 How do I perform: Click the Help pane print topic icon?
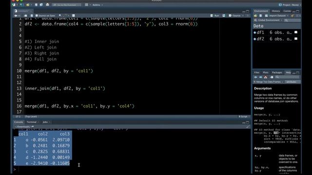[x=272, y=77]
